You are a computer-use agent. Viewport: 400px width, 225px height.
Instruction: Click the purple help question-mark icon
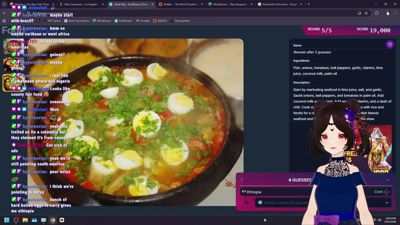tap(390, 44)
